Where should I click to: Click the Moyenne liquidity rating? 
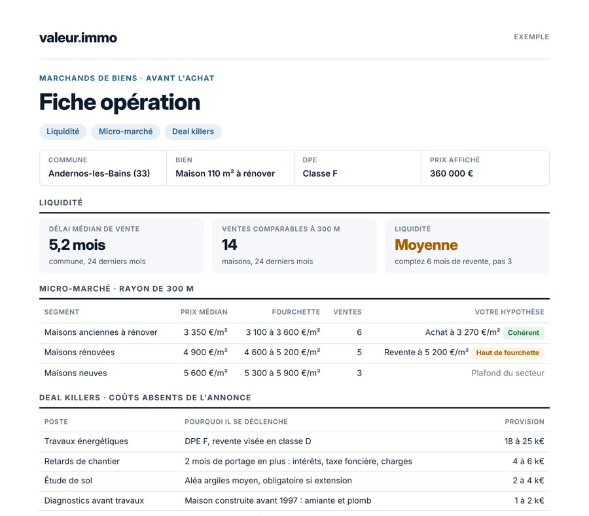(426, 245)
